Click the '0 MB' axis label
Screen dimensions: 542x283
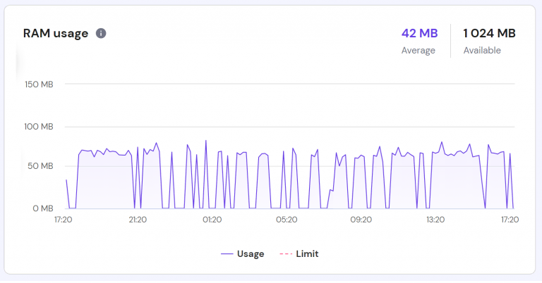(x=43, y=208)
